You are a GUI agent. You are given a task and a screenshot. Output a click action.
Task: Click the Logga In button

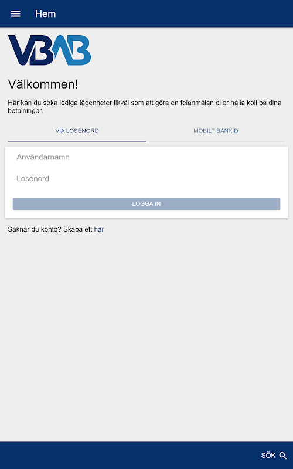146,203
